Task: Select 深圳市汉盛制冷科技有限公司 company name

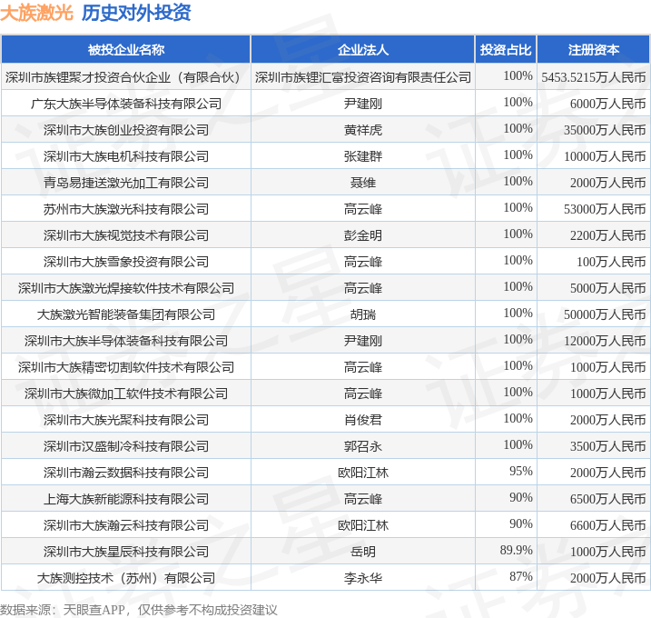Action: tap(126, 447)
